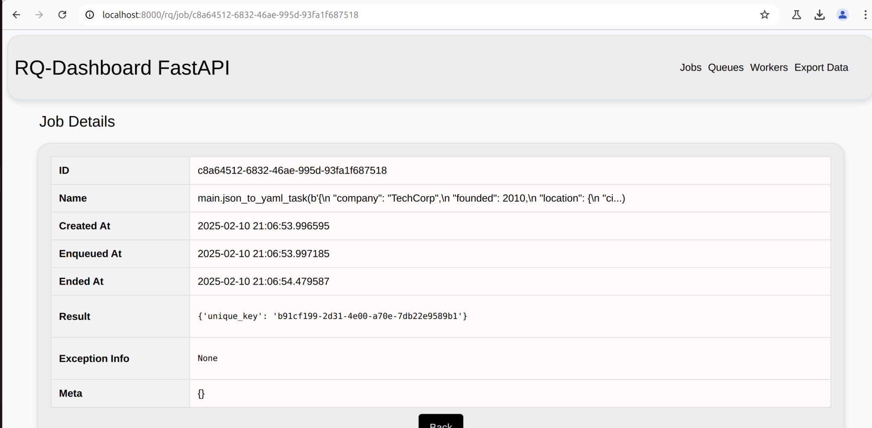Open site information via the info icon
872x428 pixels.
point(89,14)
